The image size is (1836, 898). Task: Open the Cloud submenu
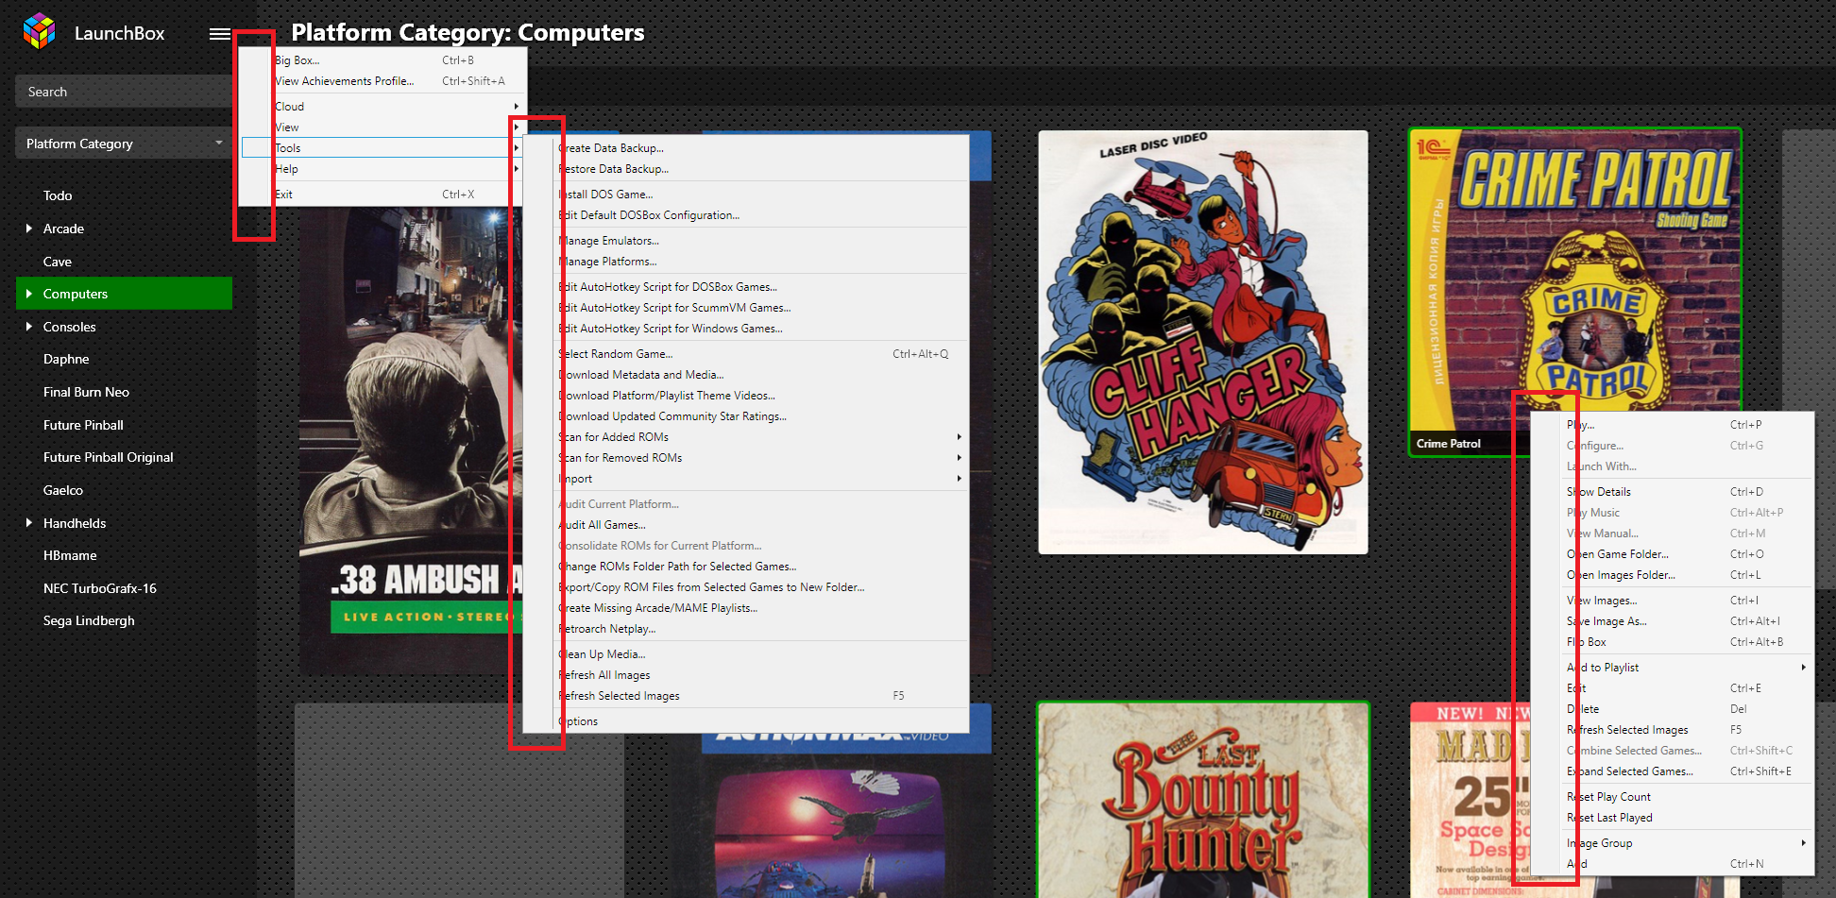(382, 107)
